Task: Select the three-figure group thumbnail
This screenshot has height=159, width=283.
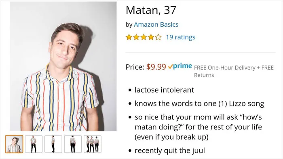Action: tap(93, 144)
